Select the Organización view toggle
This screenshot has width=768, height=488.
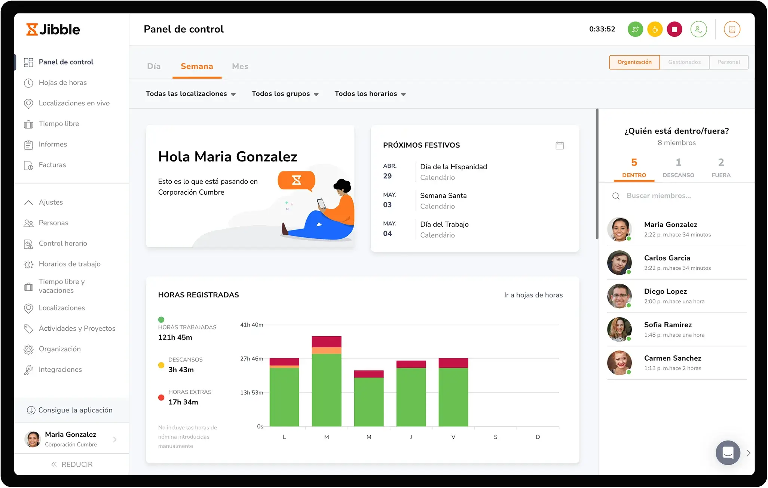coord(634,62)
